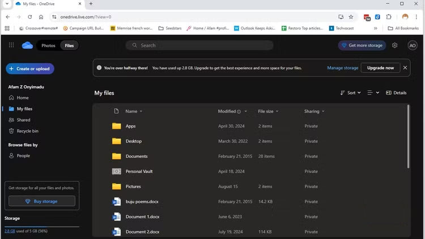Open the OneDrive settings gear
This screenshot has height=239, width=425.
[395, 45]
